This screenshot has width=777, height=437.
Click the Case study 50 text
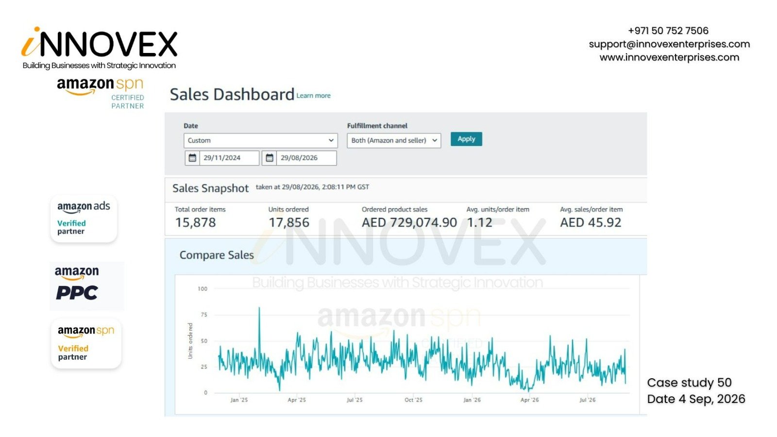(689, 383)
